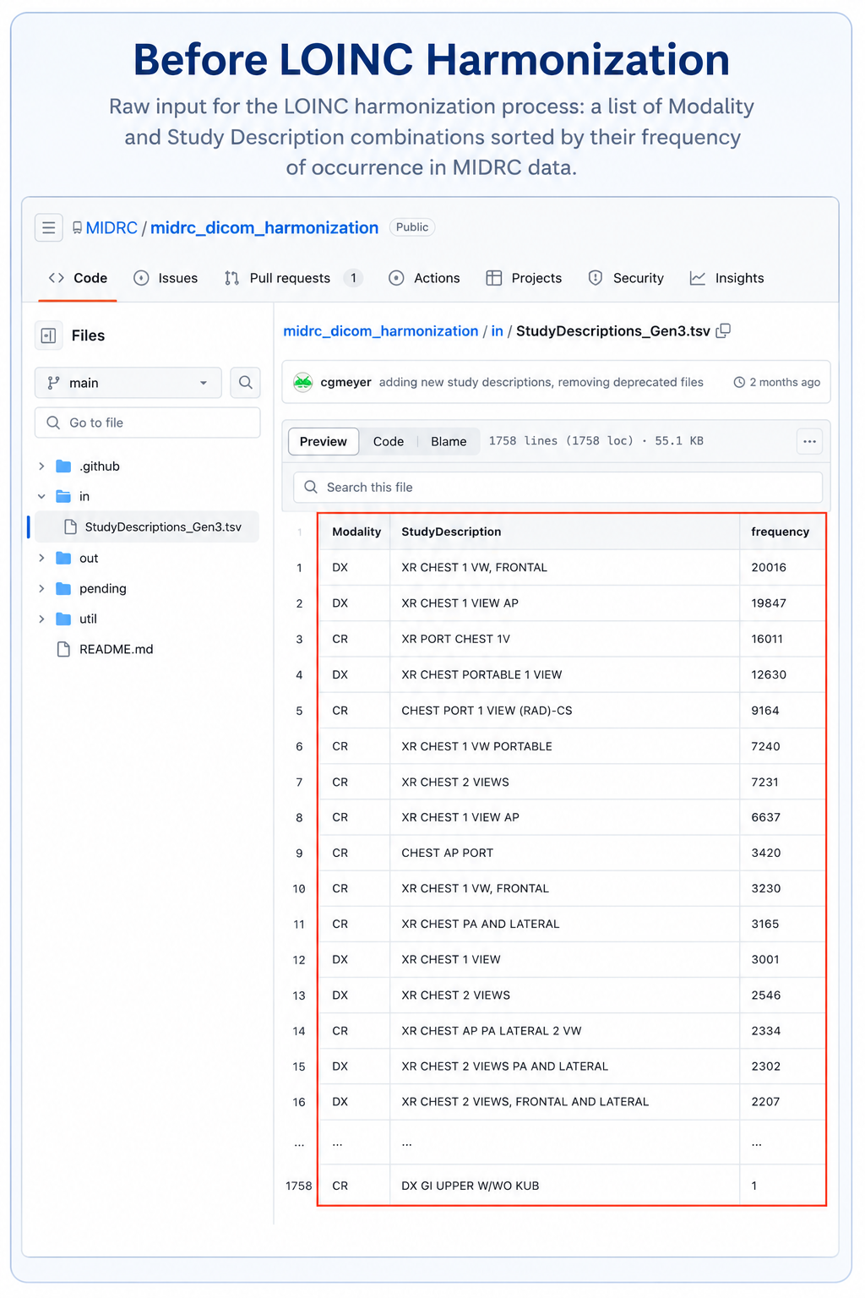
Task: Click the Go to file input
Action: (148, 423)
